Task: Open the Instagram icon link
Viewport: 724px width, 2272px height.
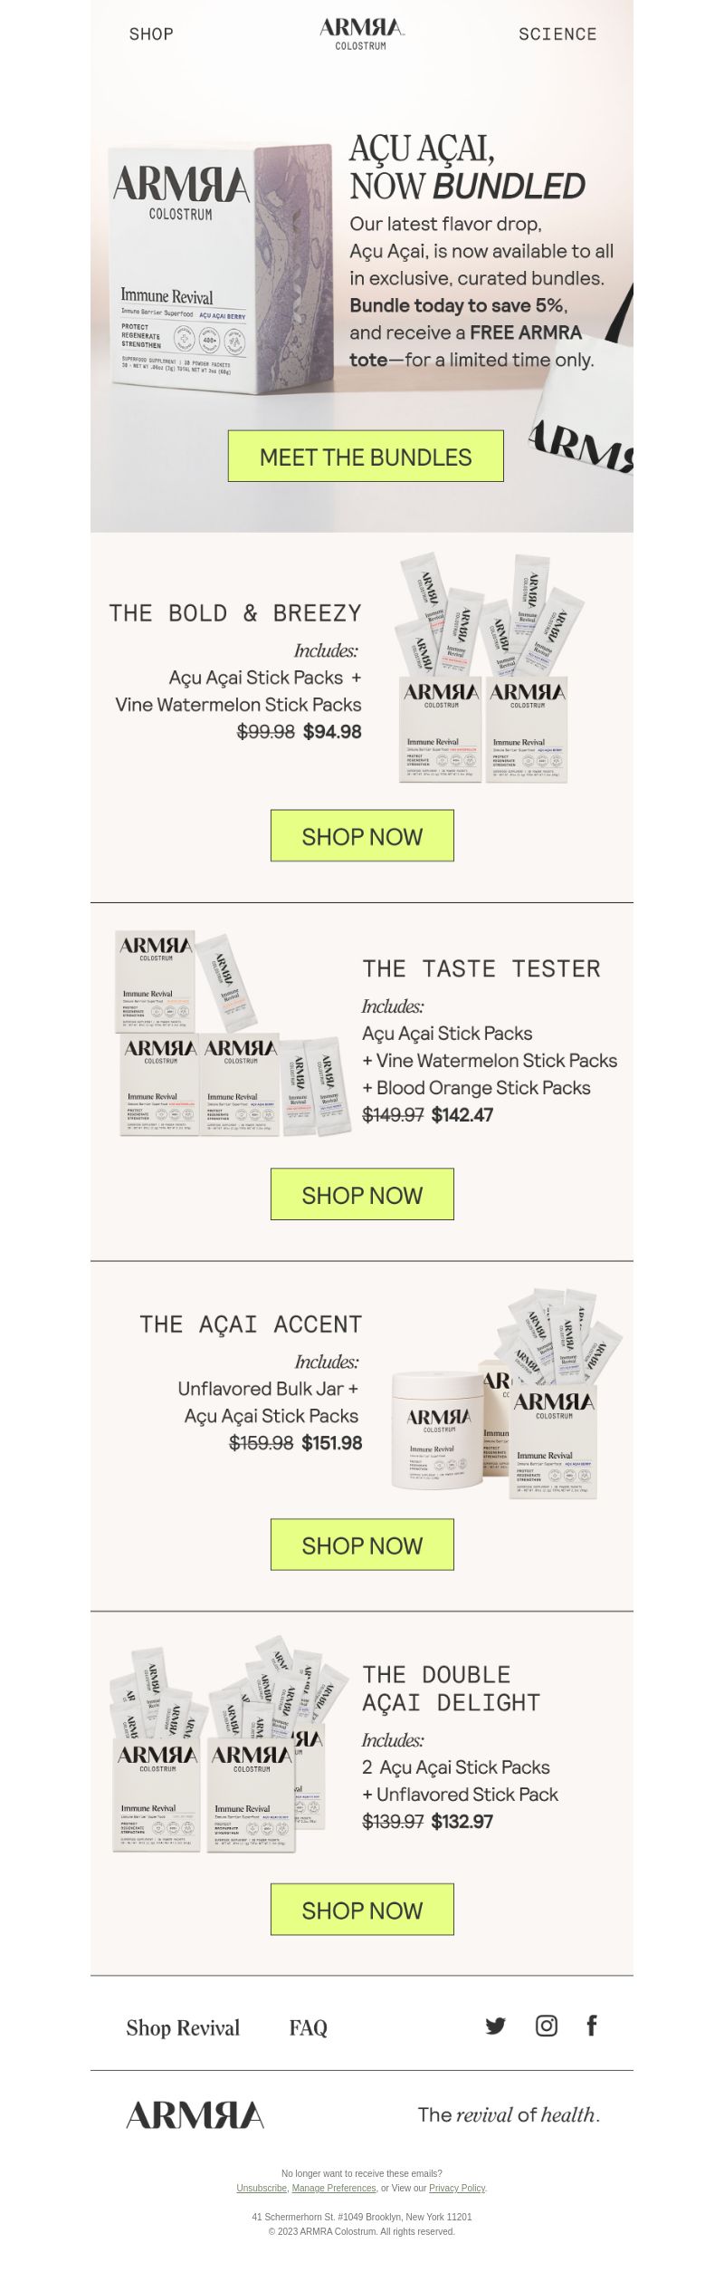Action: 547,2026
